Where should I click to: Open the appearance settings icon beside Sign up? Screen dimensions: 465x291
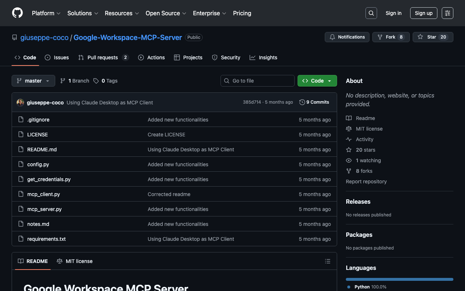448,13
